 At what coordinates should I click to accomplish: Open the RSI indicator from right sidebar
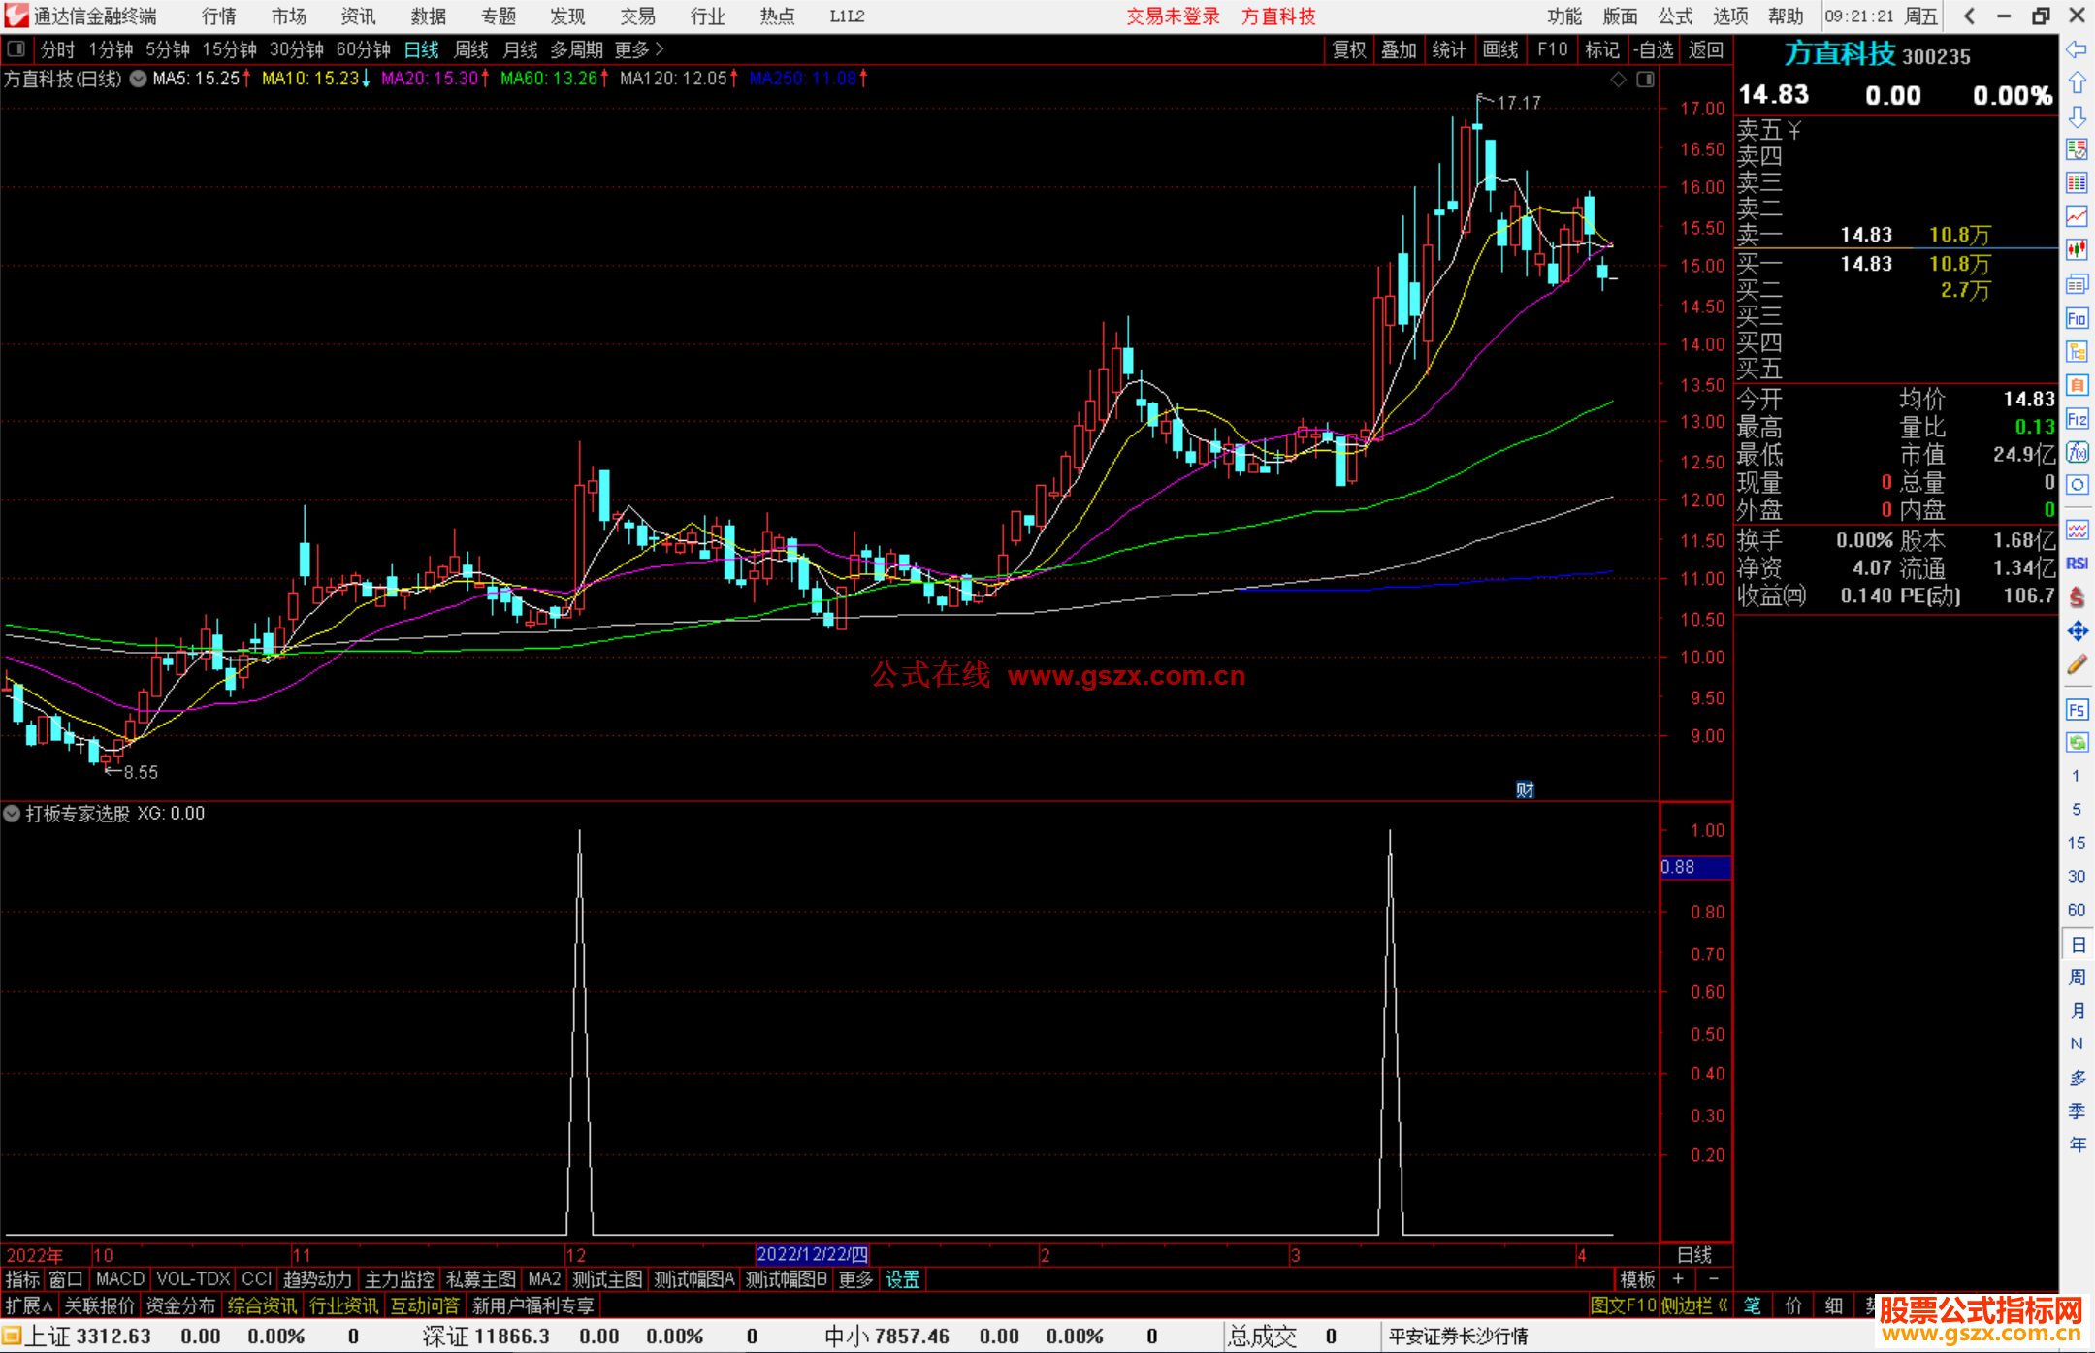[2077, 564]
